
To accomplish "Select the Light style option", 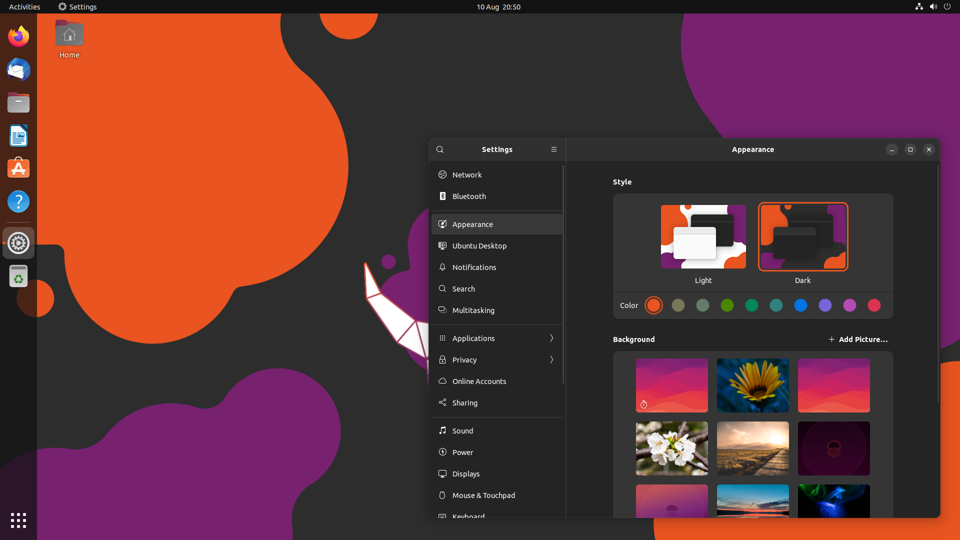I will pyautogui.click(x=703, y=237).
